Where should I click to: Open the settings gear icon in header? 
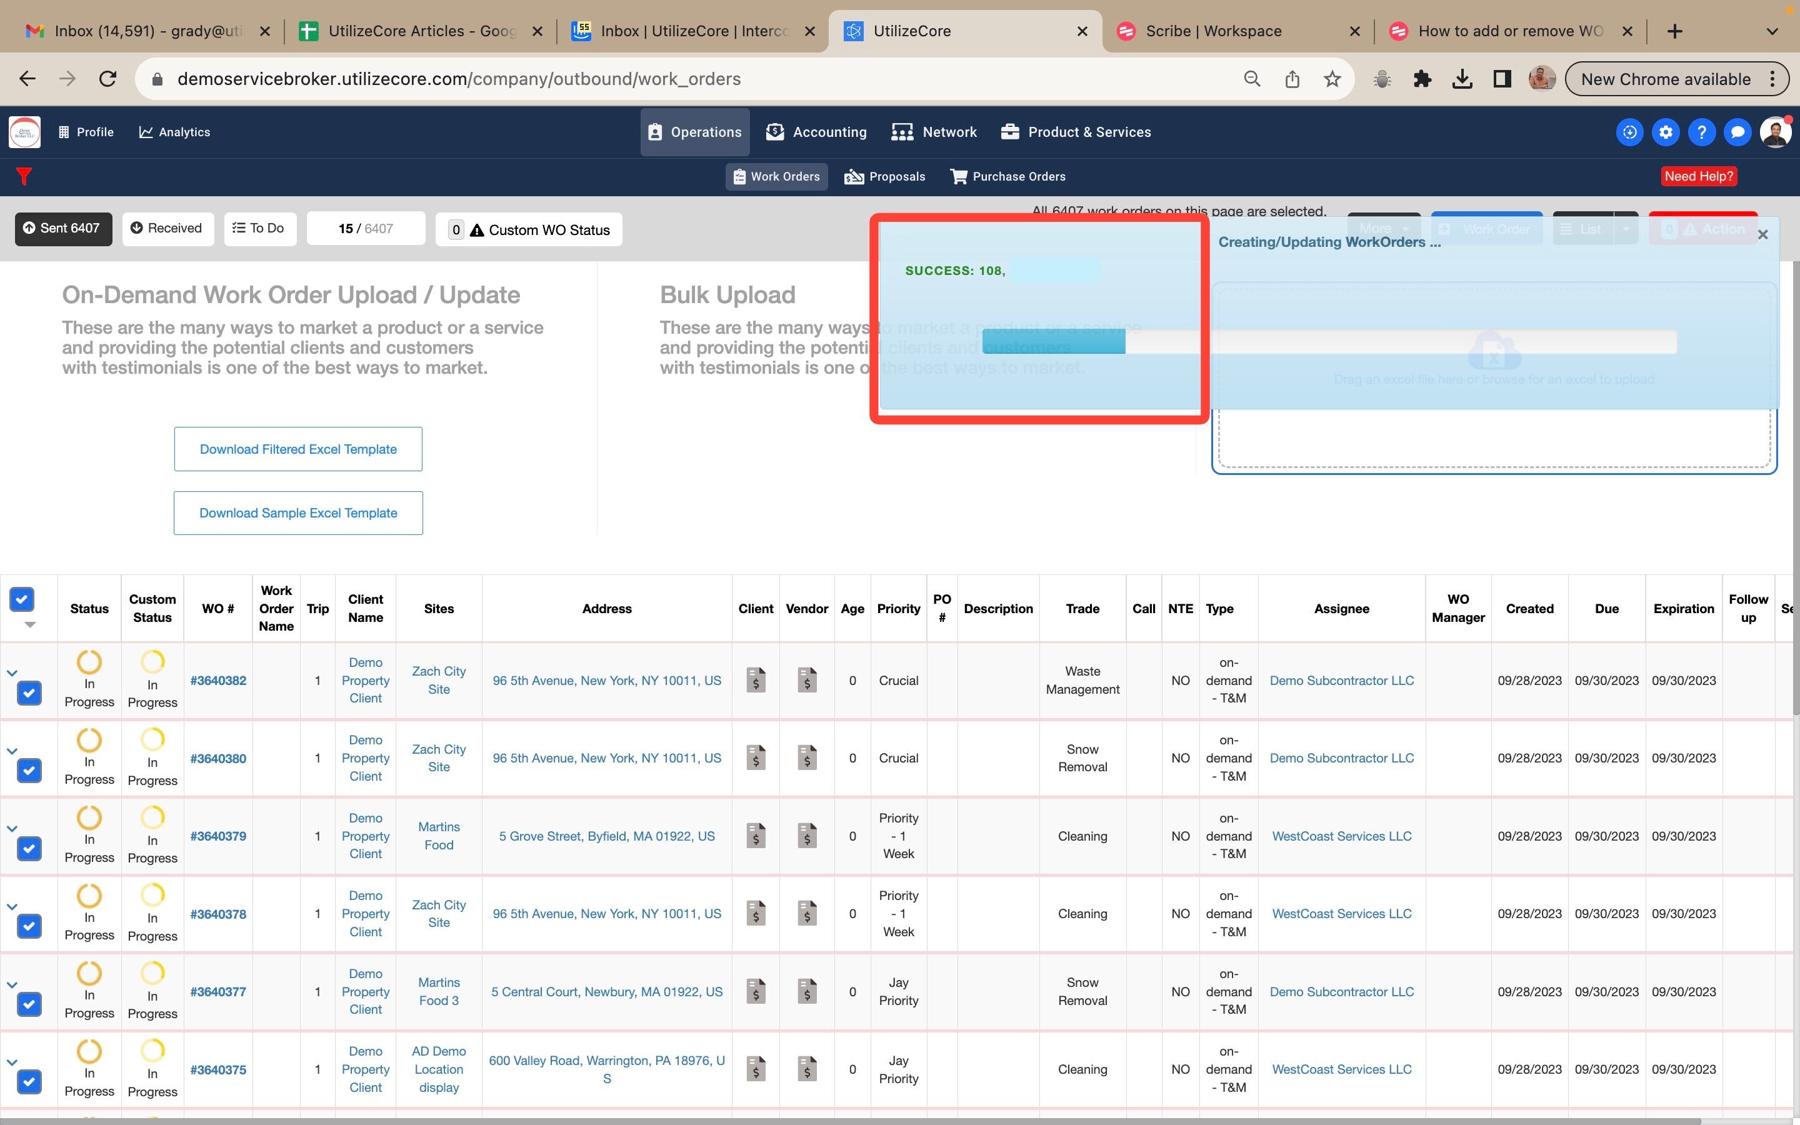[1666, 132]
